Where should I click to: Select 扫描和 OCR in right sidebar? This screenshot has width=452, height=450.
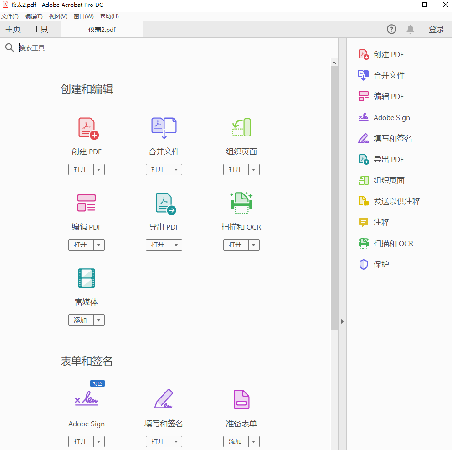tap(386, 243)
